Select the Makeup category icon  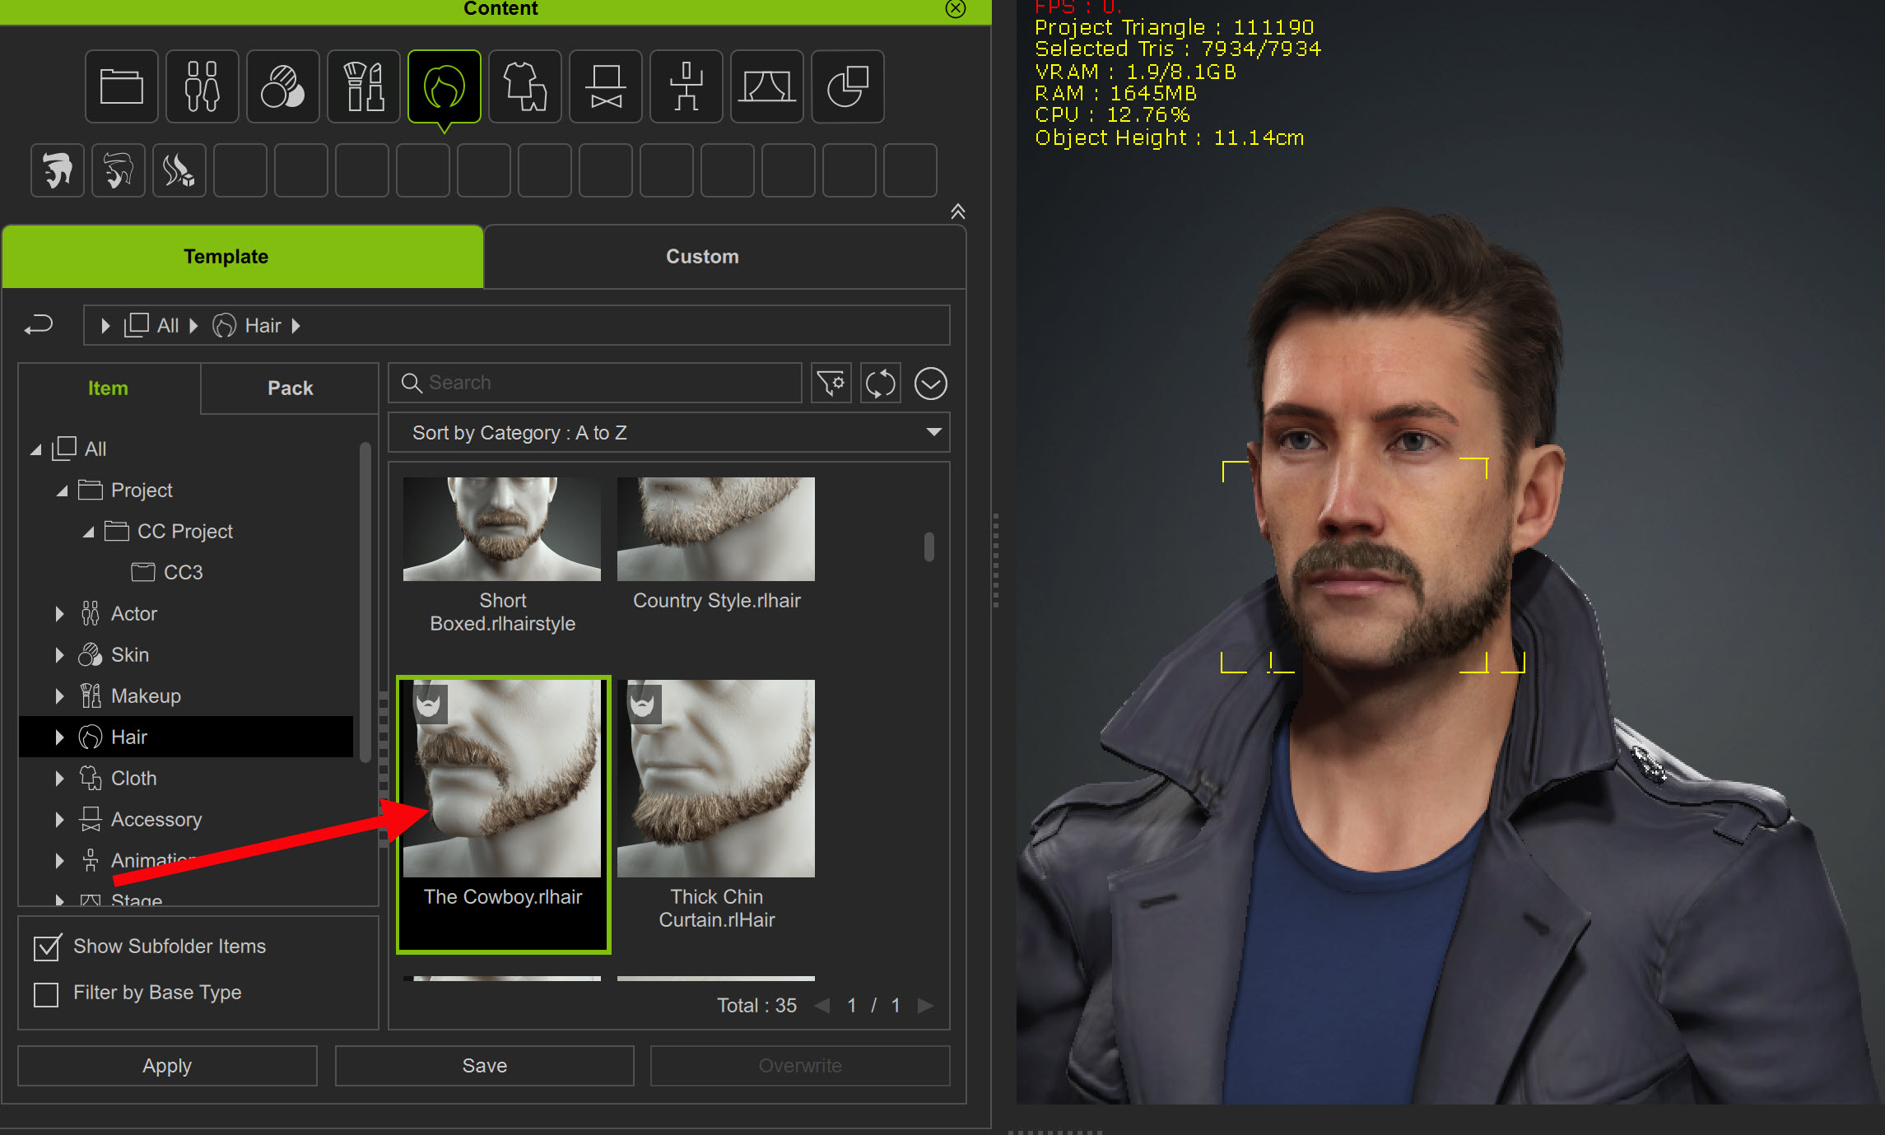click(363, 86)
